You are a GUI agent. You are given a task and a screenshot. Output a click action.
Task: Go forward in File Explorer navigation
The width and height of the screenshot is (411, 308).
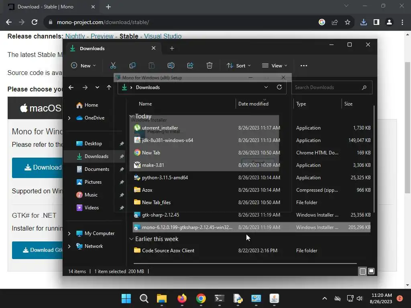(85, 87)
